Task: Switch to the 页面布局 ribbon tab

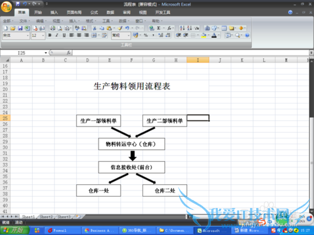Action: point(74,13)
